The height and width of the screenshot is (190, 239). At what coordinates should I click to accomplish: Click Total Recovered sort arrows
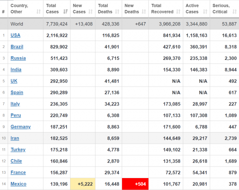[178, 12]
